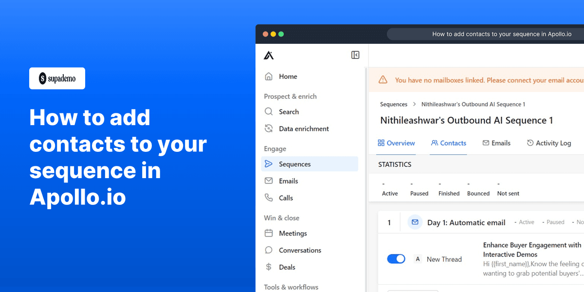Click the Apollo logo at sidebar top
The image size is (584, 292).
pos(269,55)
